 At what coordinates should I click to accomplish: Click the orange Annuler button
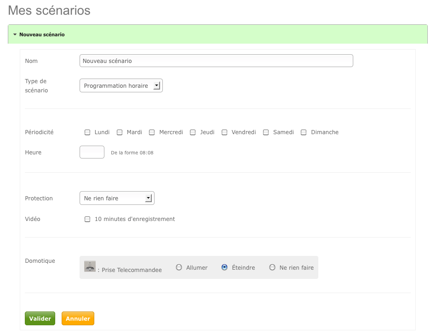point(78,318)
